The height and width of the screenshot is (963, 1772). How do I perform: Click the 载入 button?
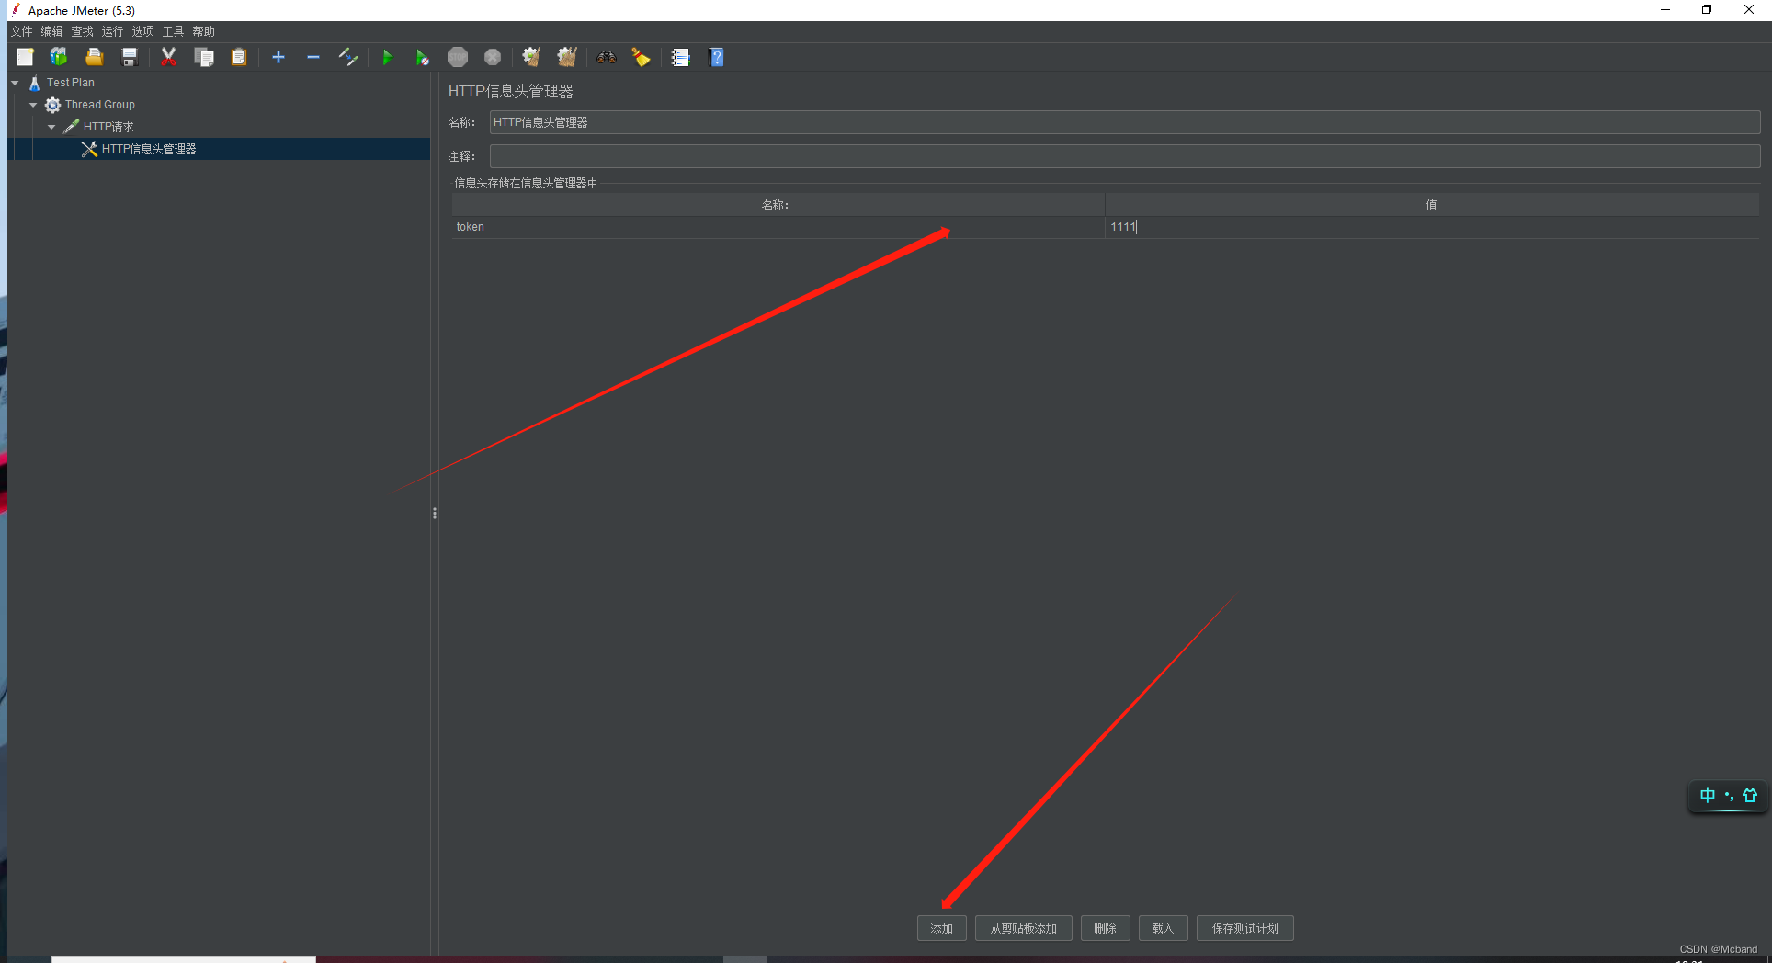1163,928
